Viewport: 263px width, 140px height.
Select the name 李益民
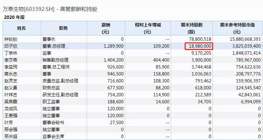(11, 67)
